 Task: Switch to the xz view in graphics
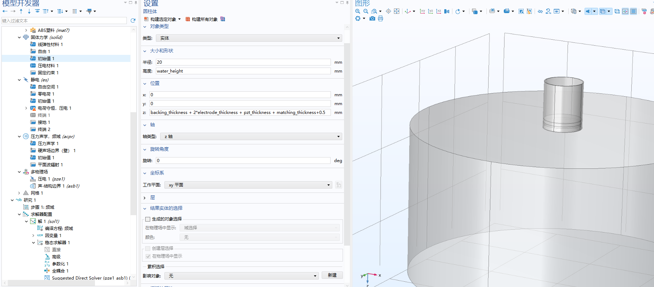[439, 11]
